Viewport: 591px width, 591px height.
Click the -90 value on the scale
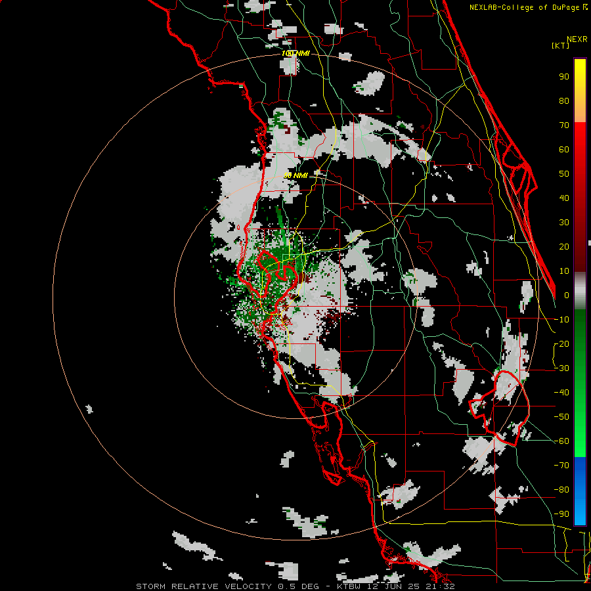[x=561, y=514]
